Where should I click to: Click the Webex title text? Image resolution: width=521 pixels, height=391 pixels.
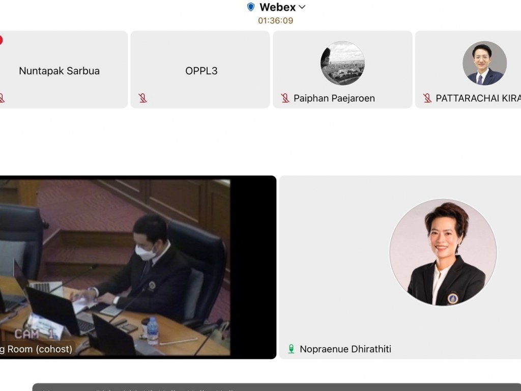coord(277,7)
